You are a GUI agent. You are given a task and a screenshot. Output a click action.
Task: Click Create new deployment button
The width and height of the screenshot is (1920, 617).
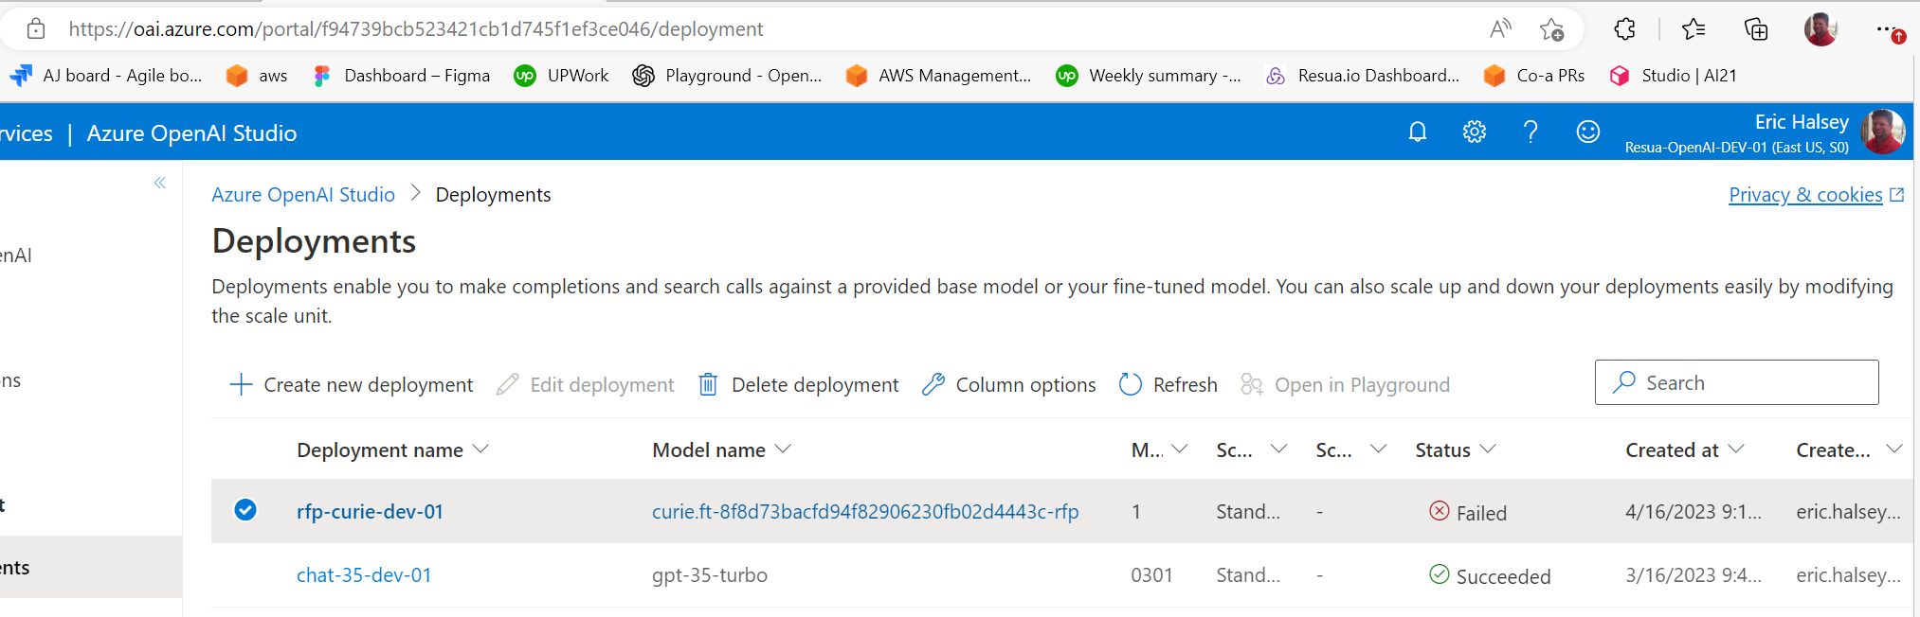(x=352, y=384)
